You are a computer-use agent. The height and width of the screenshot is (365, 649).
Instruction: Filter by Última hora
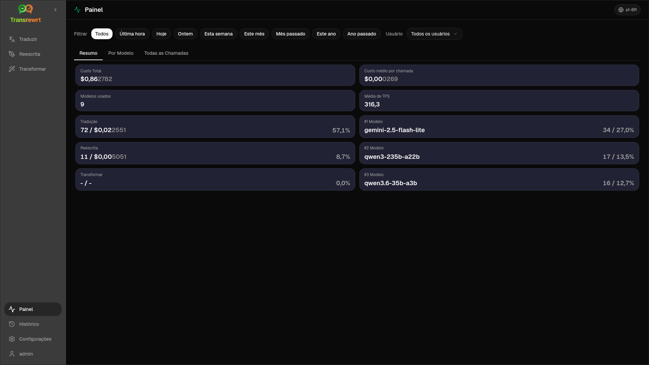(132, 34)
